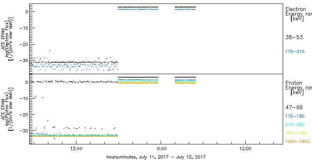This screenshot has width=312, height=160.
Task: Click the 47-68 proton energy legend label
Action: coord(294,108)
